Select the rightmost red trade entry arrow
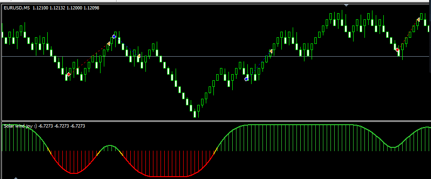 [397, 50]
